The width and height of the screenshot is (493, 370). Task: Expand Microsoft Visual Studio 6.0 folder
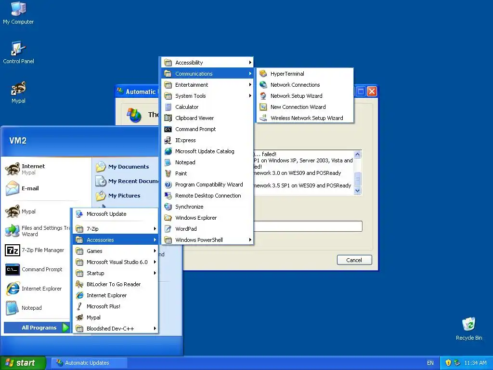(115, 262)
